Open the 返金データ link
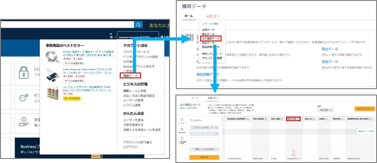This screenshot has width=377, height=163. (330, 62)
